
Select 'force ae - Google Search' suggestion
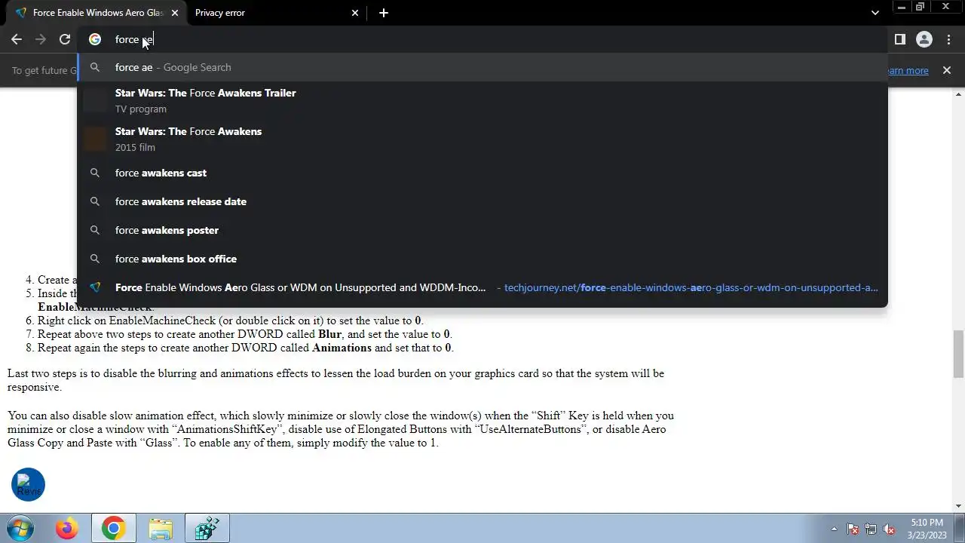click(x=482, y=67)
